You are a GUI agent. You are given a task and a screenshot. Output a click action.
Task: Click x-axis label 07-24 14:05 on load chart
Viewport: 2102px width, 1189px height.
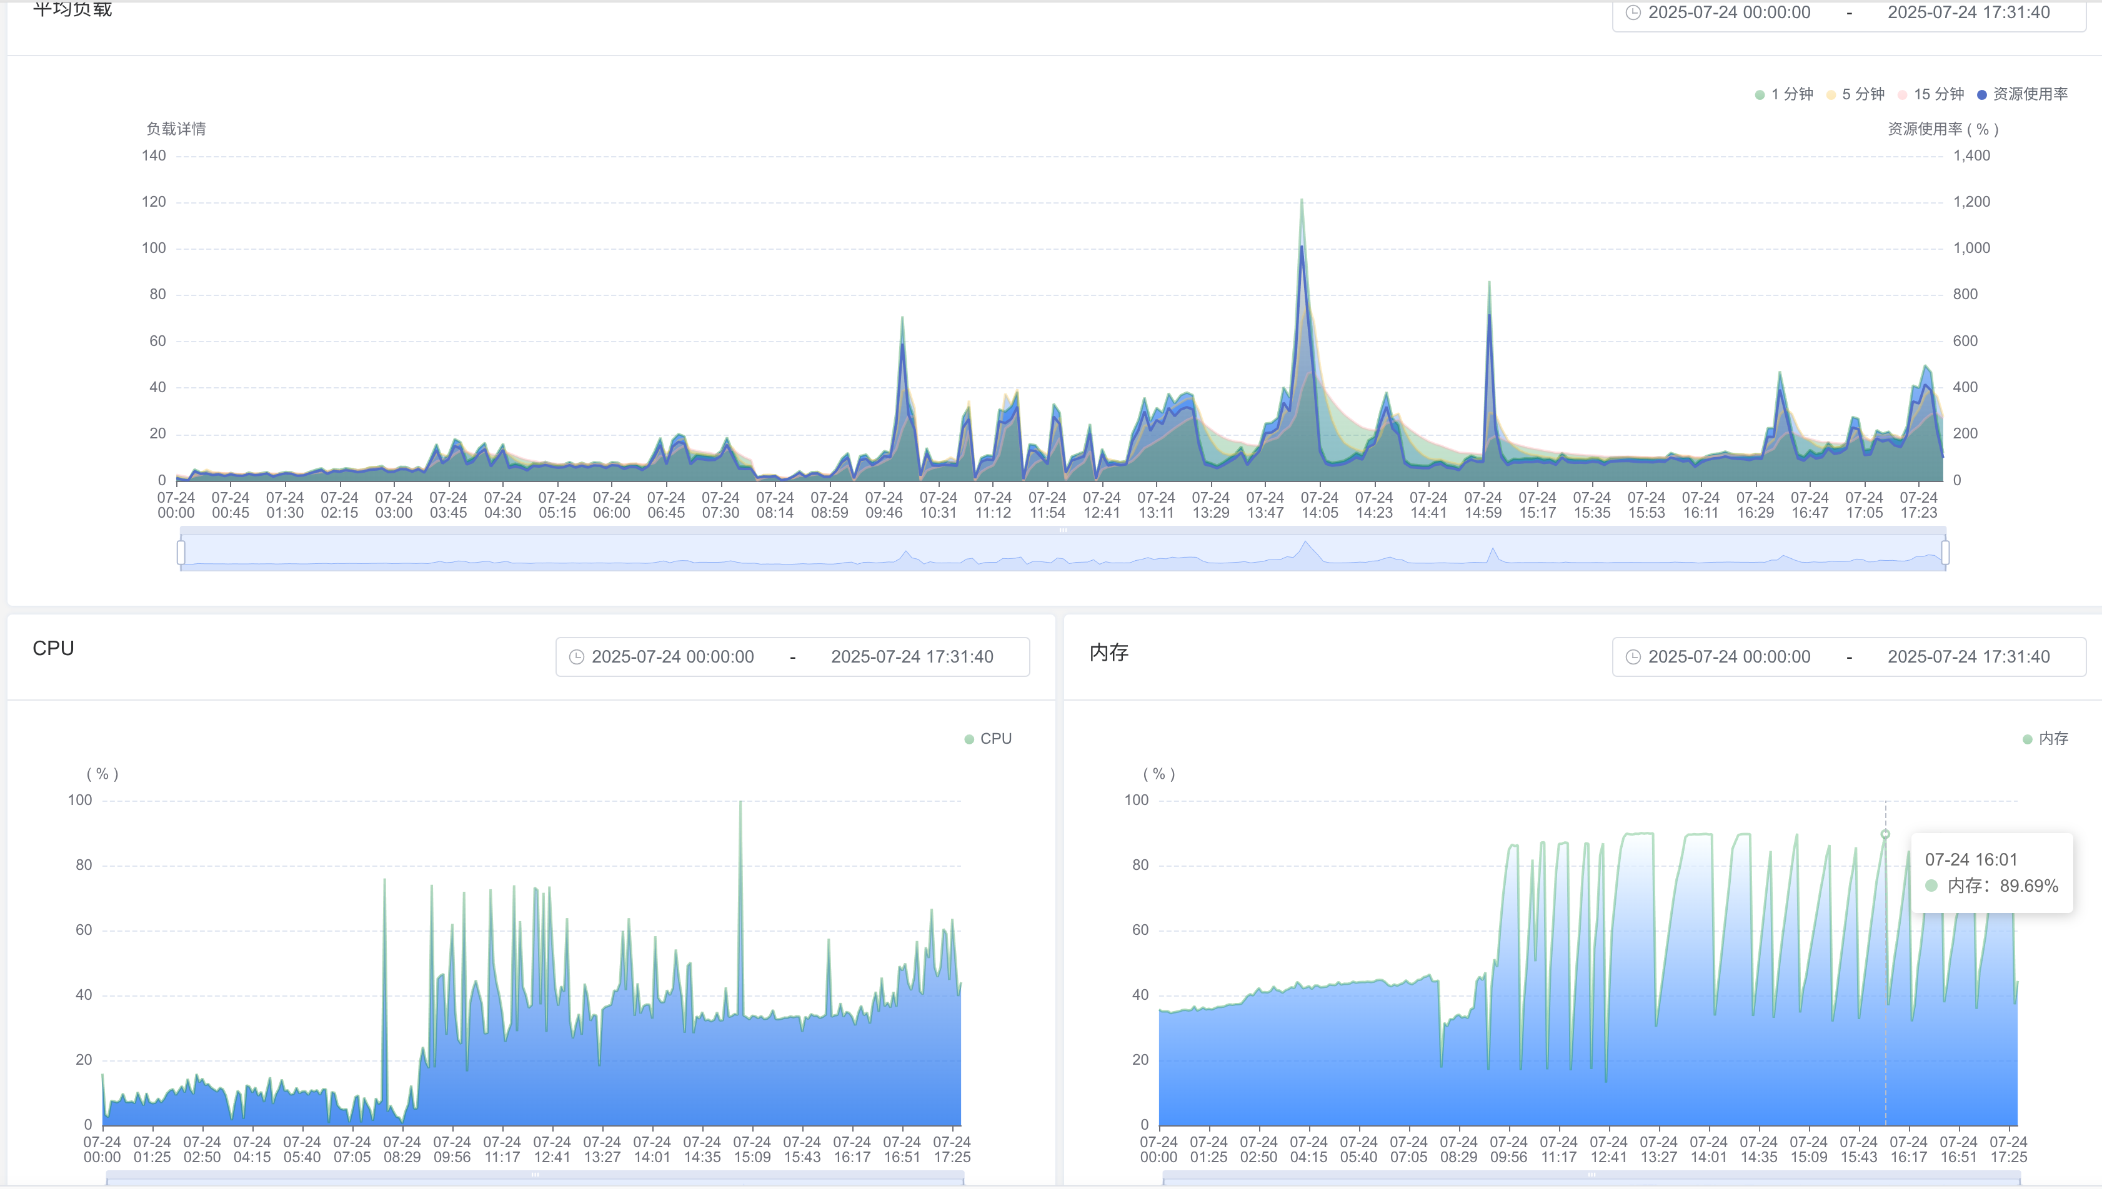point(1319,505)
